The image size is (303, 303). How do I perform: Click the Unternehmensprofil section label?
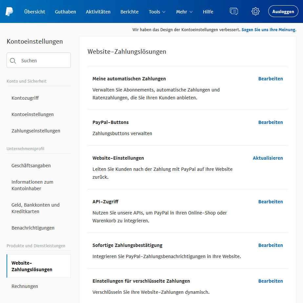coord(25,149)
